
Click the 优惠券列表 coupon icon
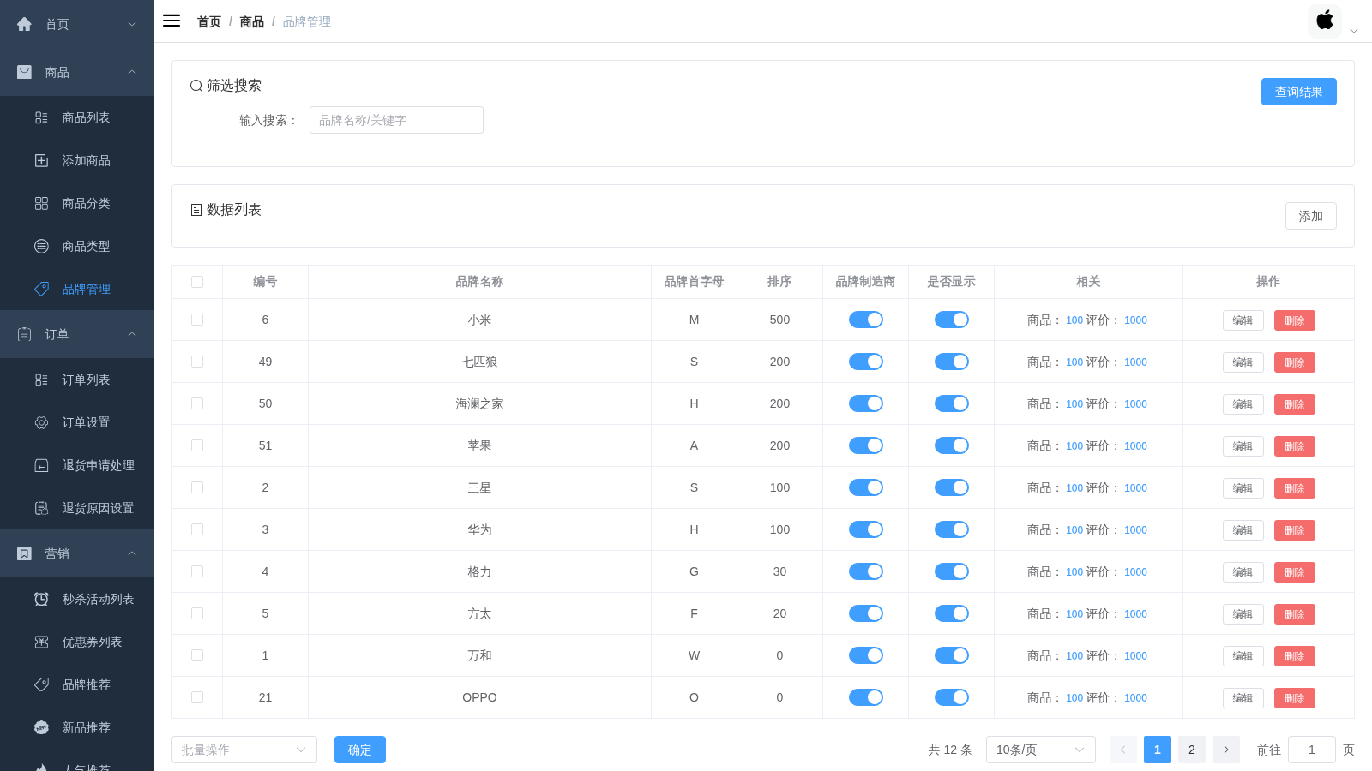(41, 642)
